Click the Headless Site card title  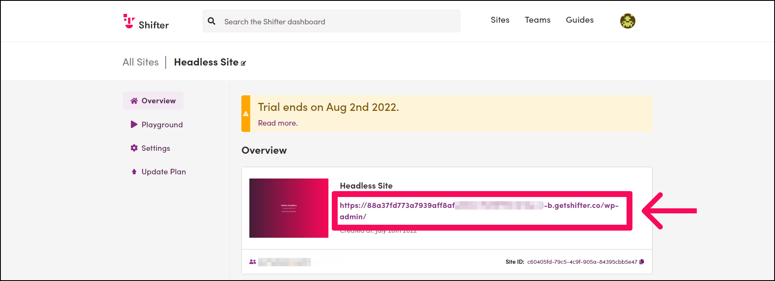[366, 186]
